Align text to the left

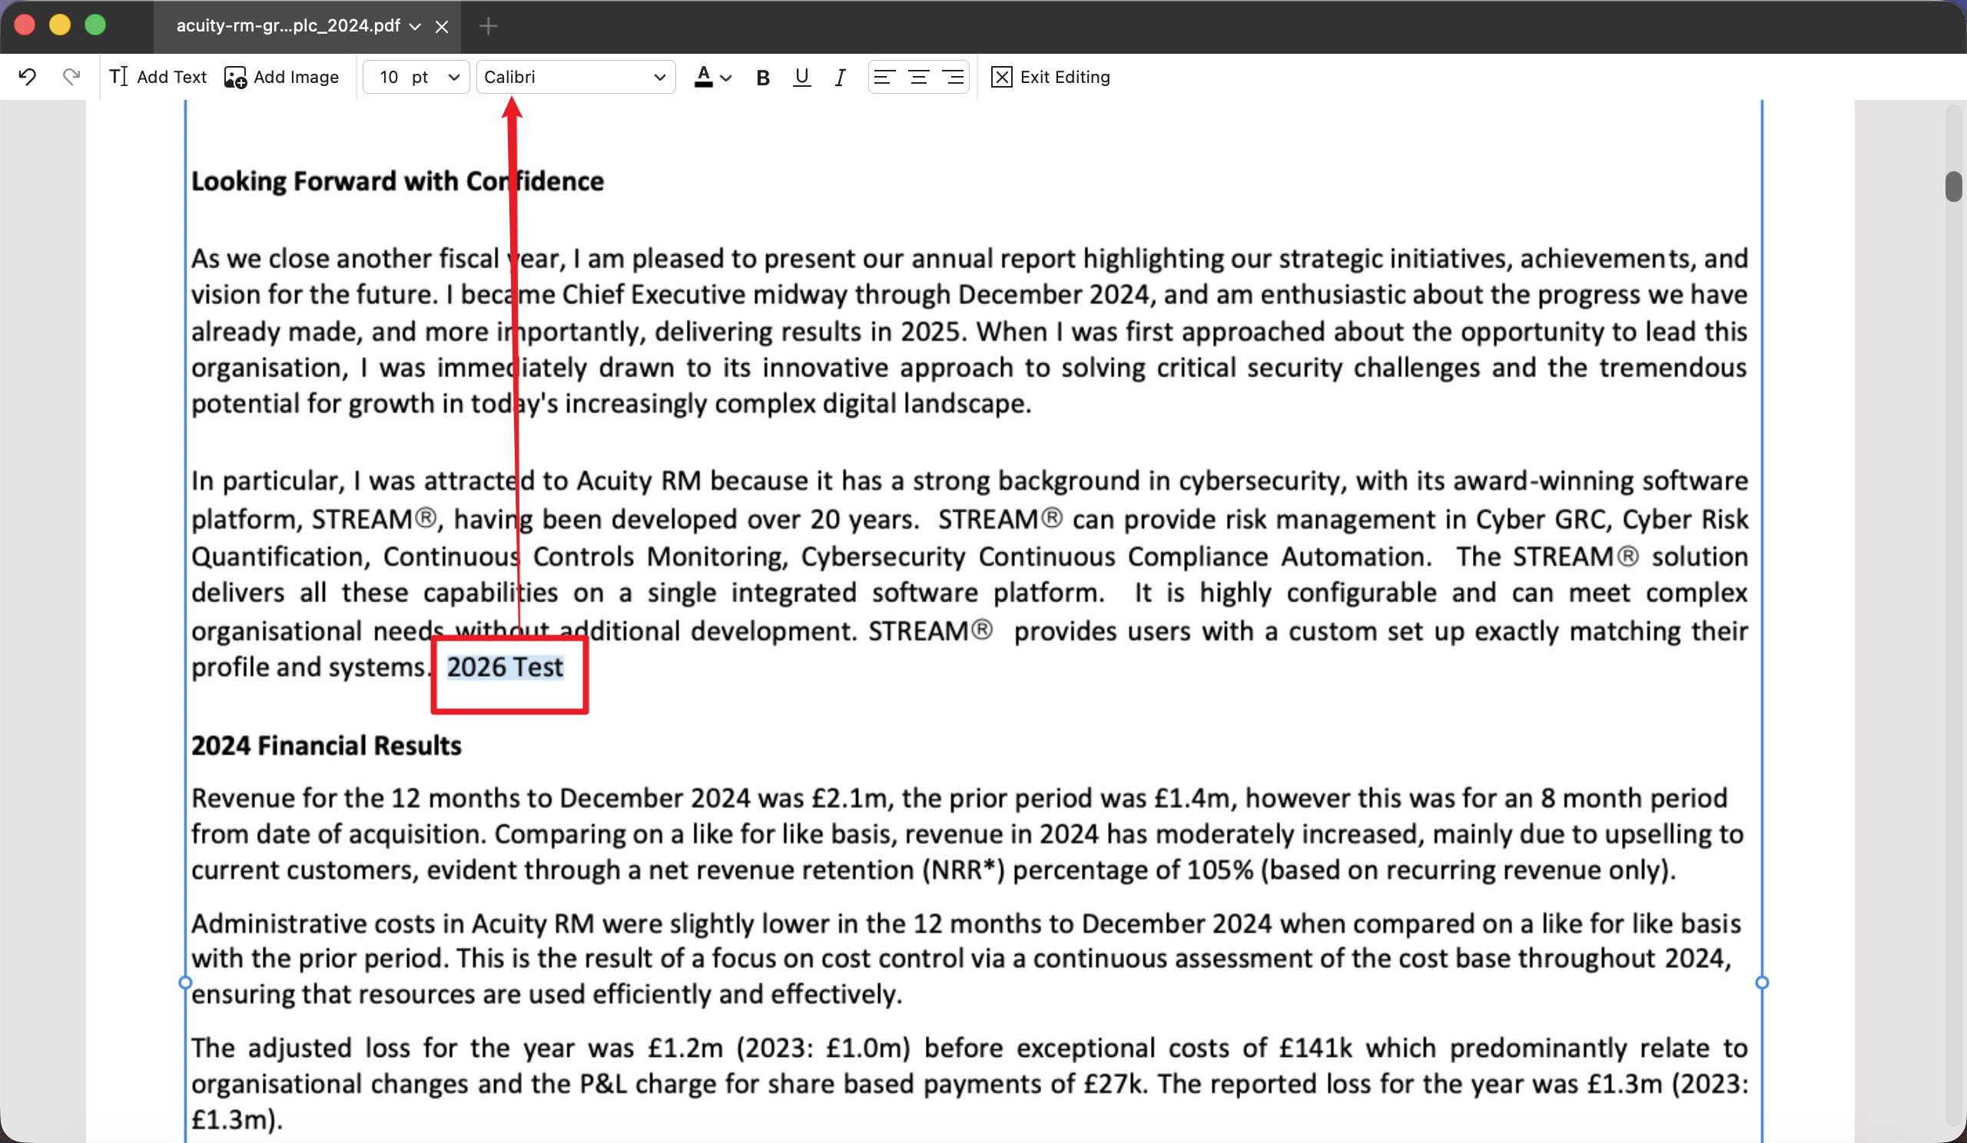[884, 77]
